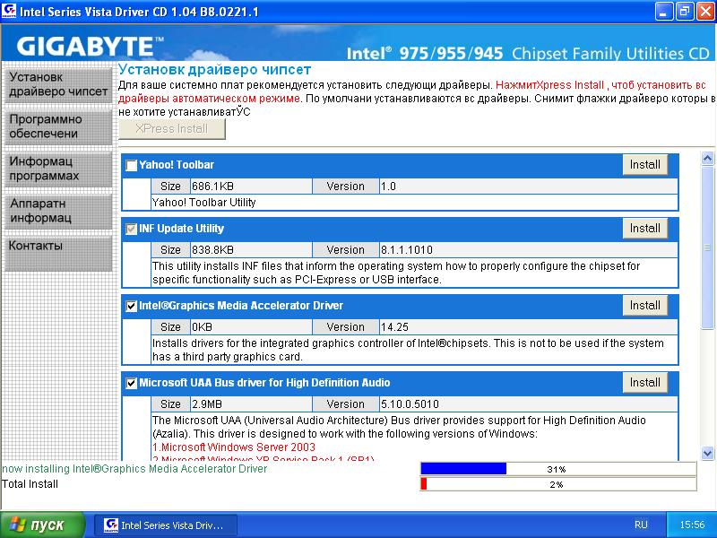Viewport: 717px width, 538px height.
Task: Install Intel Graphics Media Accelerator Driver
Action: [x=644, y=305]
